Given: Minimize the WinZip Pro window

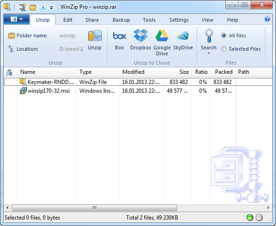Looking at the screenshot, I should coord(232,5).
